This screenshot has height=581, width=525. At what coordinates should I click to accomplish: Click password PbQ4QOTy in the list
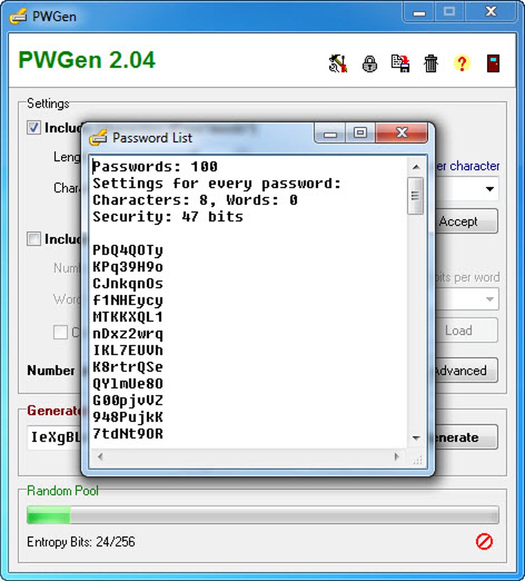128,250
